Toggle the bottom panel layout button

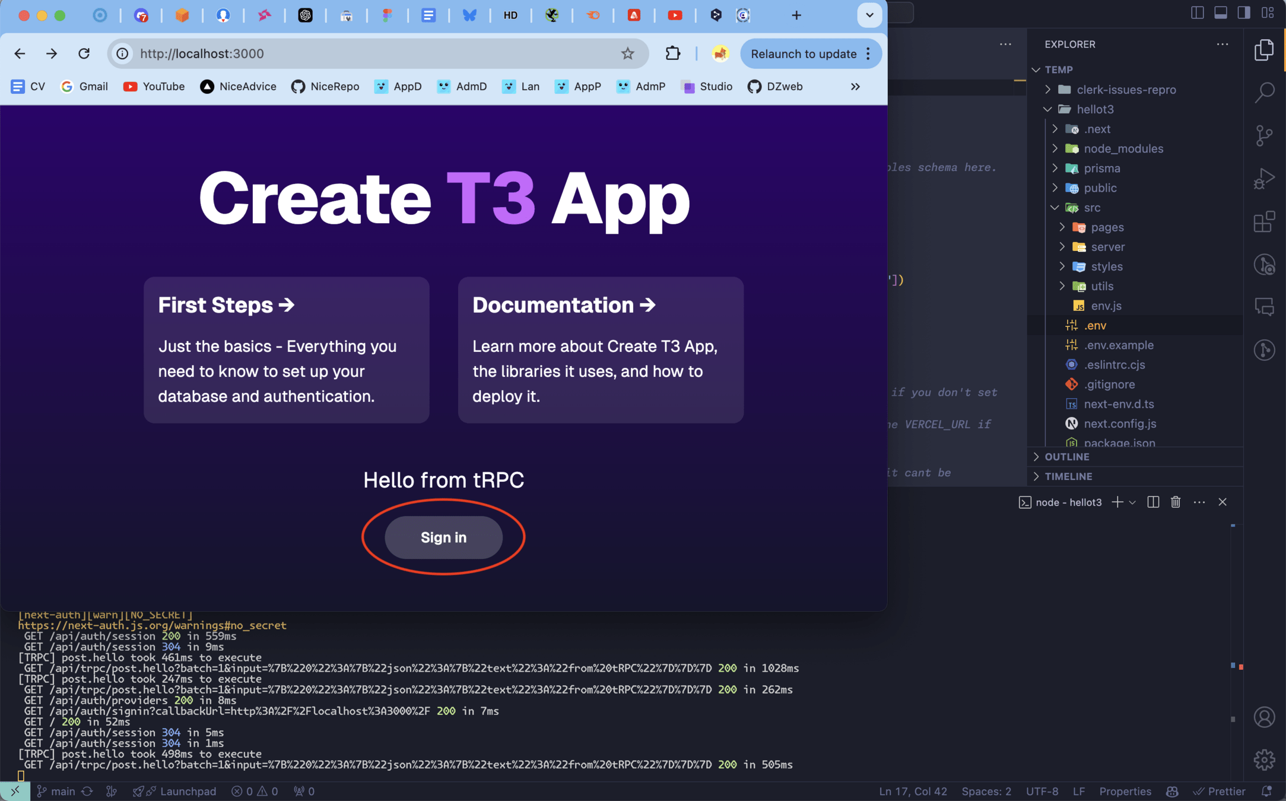click(x=1220, y=12)
